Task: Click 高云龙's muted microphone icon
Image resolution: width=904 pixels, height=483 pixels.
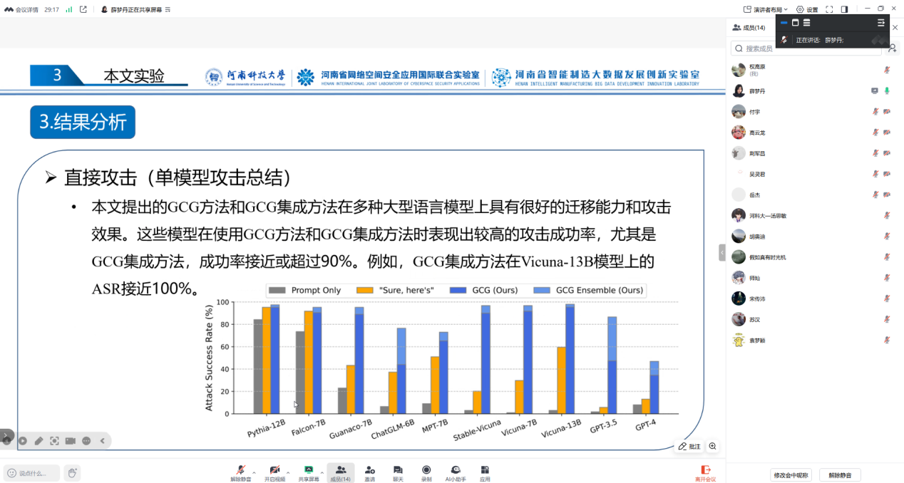Action: tap(875, 133)
